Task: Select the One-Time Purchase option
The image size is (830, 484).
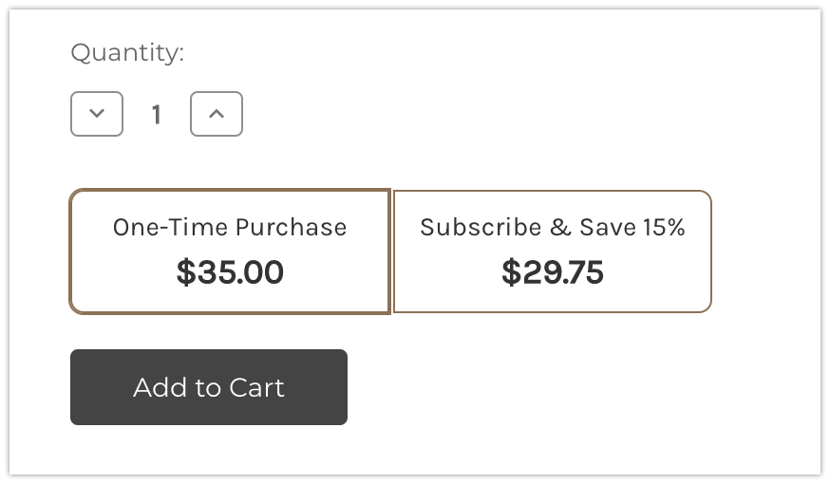Action: (x=230, y=251)
